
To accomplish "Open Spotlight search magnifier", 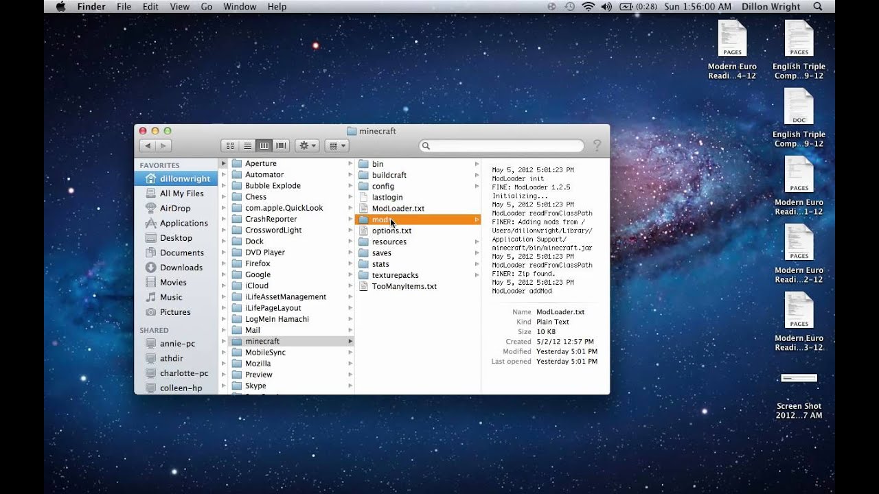I will click(x=817, y=6).
